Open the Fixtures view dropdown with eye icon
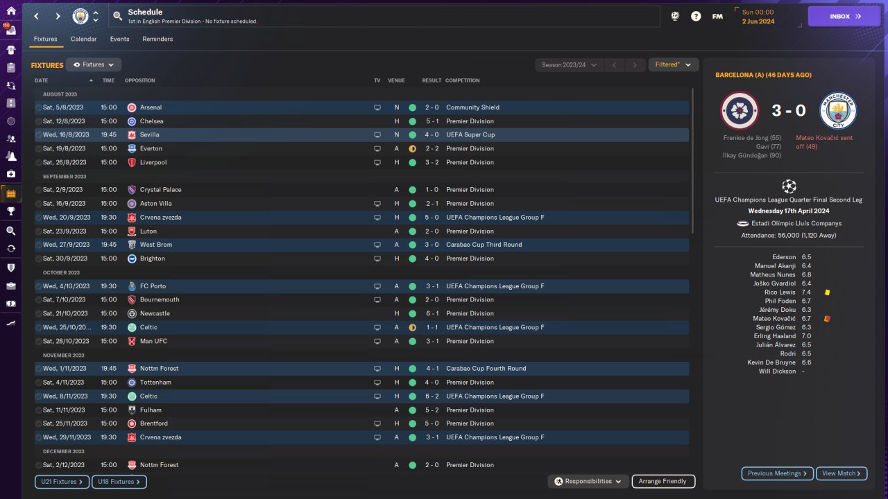Viewport: 888px width, 499px height. pyautogui.click(x=94, y=64)
